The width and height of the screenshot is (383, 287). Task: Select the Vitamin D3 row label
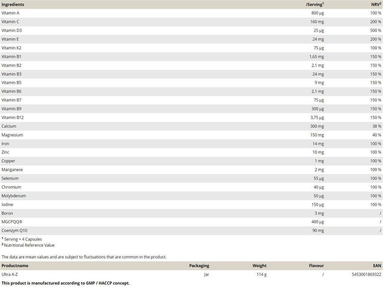point(12,31)
